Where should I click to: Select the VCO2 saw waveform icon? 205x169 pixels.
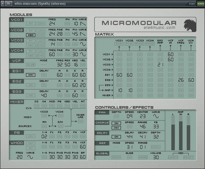pos(83,34)
